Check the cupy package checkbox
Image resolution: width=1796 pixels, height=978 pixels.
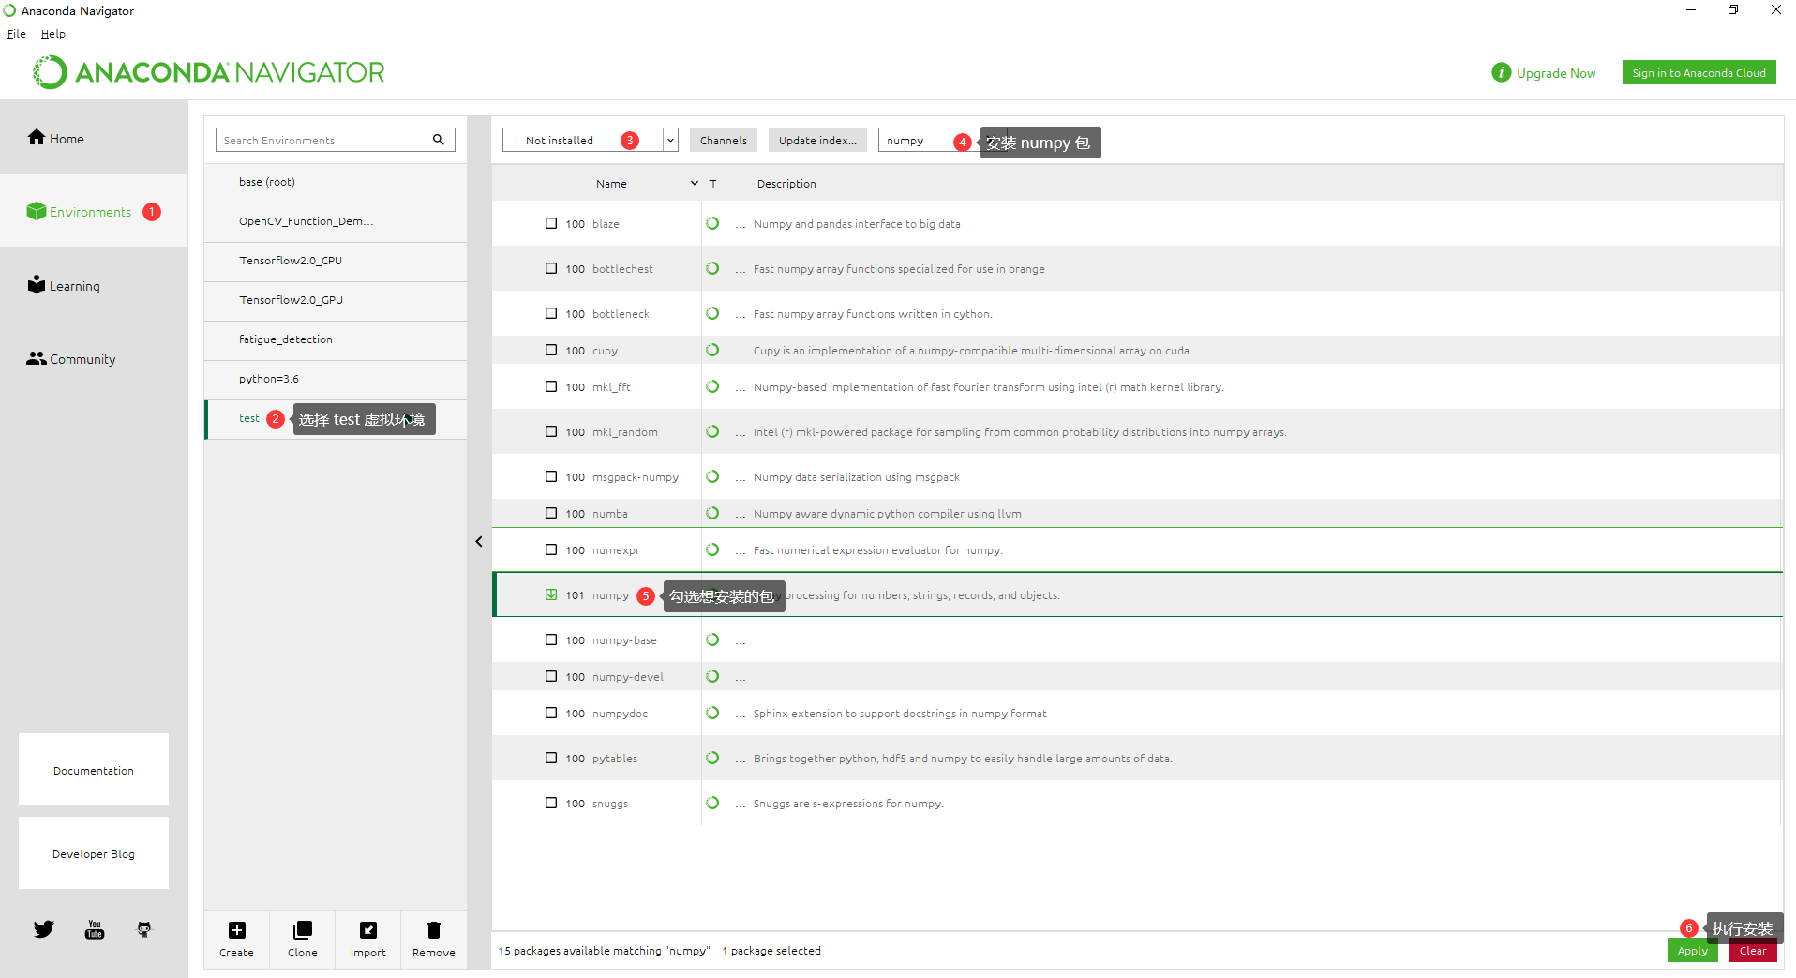(x=551, y=350)
